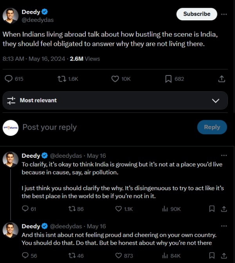Open Deedy's profile picture at top

coord(11,16)
